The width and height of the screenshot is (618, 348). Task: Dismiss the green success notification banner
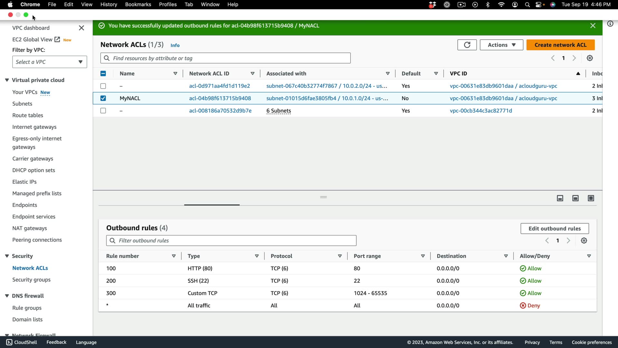click(593, 26)
